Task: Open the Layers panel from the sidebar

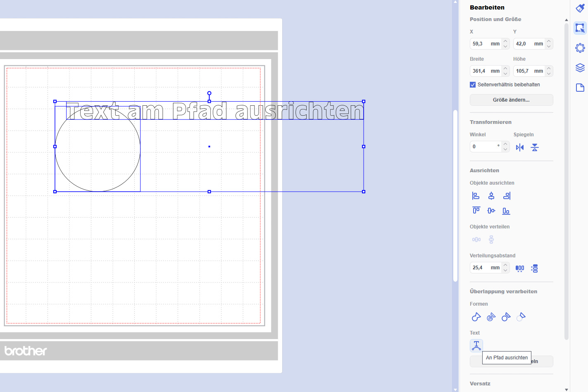Action: coord(580,68)
